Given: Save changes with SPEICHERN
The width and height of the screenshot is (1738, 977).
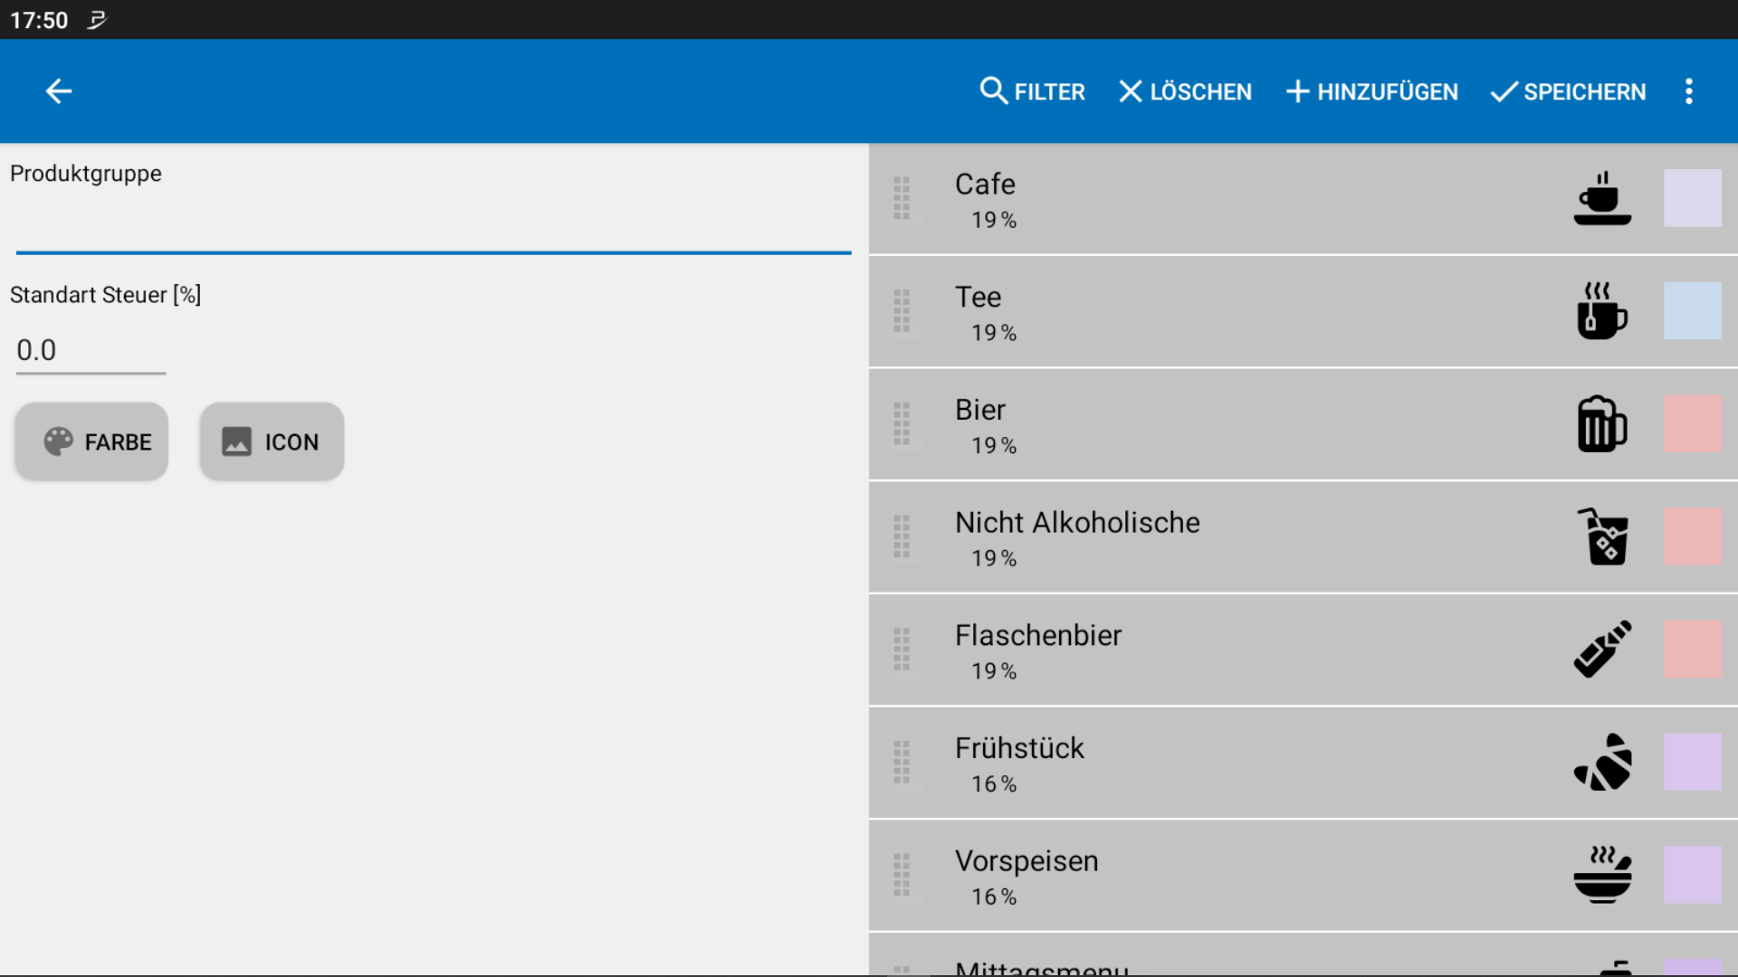Looking at the screenshot, I should pyautogui.click(x=1567, y=91).
